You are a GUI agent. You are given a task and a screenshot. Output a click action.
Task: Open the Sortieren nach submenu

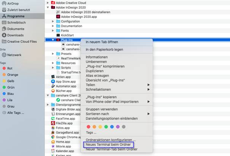(x=117, y=114)
